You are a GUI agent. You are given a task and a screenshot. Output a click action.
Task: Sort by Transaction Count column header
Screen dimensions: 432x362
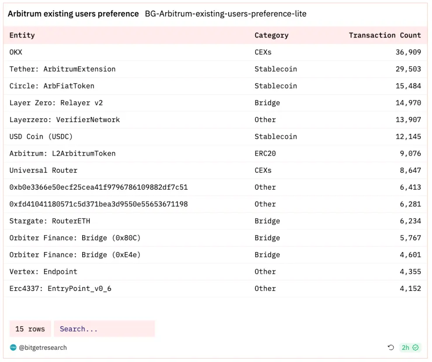click(x=385, y=35)
